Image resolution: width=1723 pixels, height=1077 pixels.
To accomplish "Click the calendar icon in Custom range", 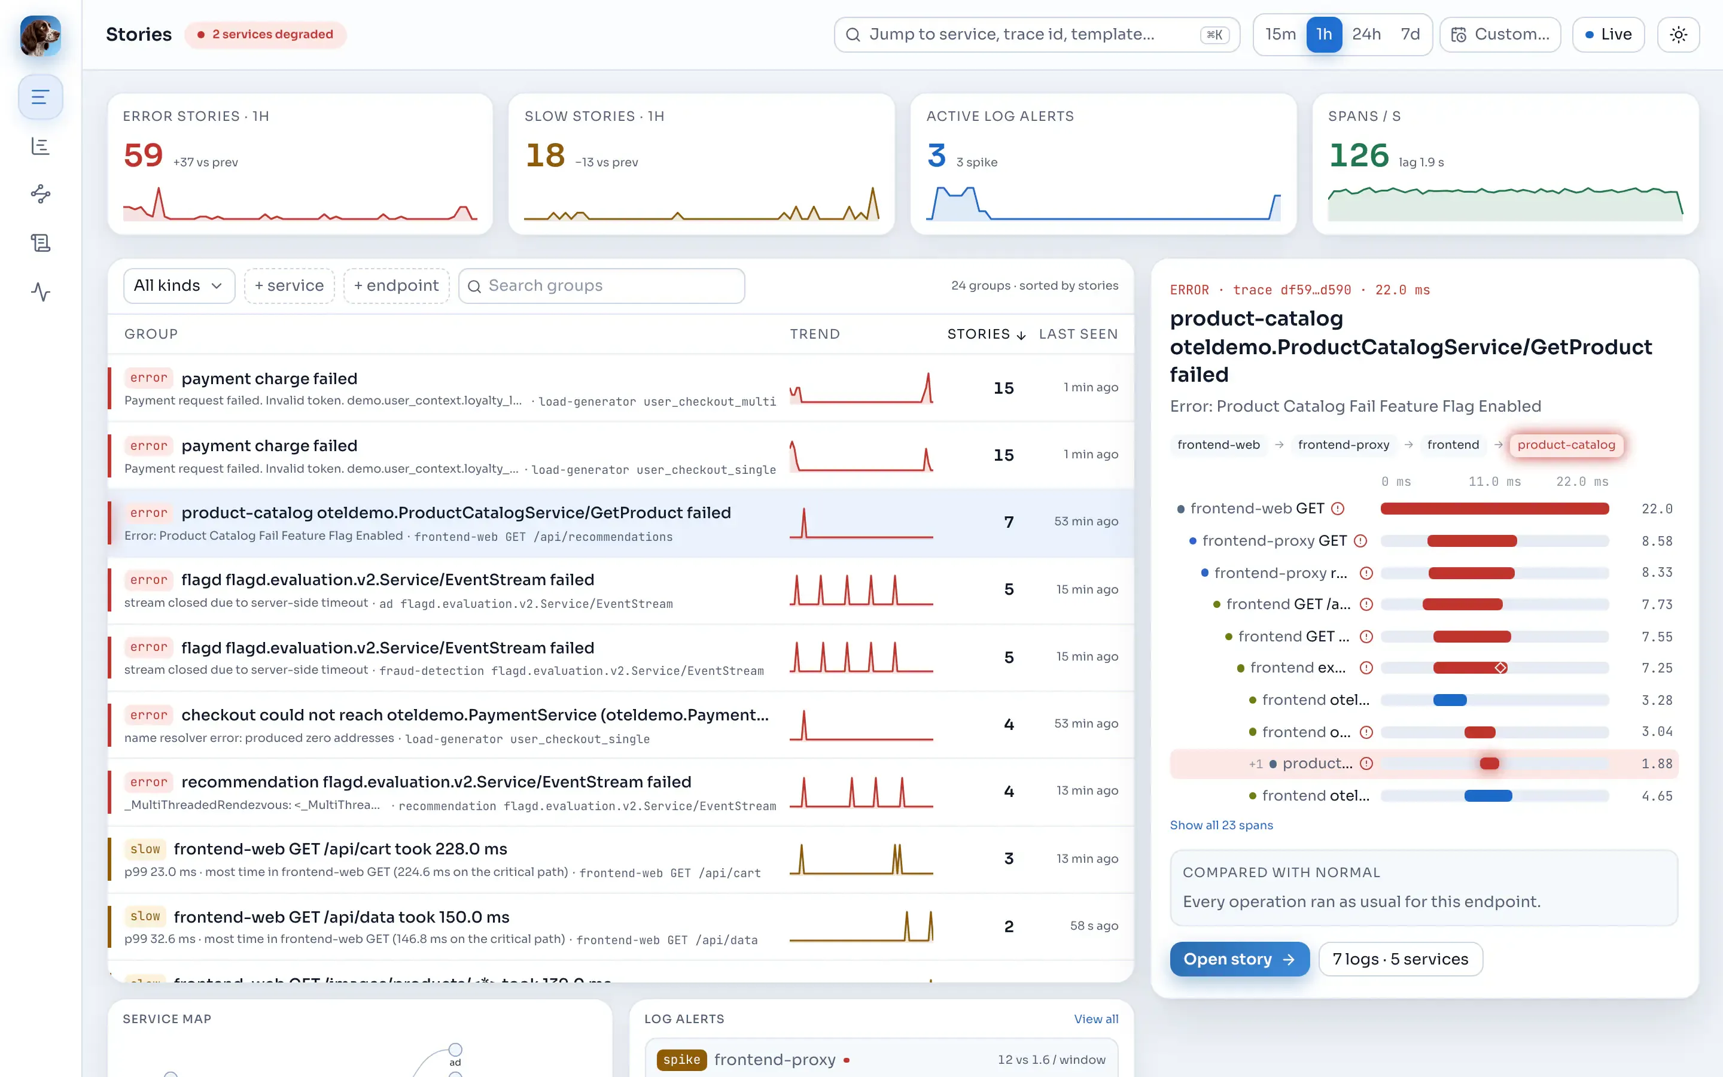I will click(x=1458, y=35).
